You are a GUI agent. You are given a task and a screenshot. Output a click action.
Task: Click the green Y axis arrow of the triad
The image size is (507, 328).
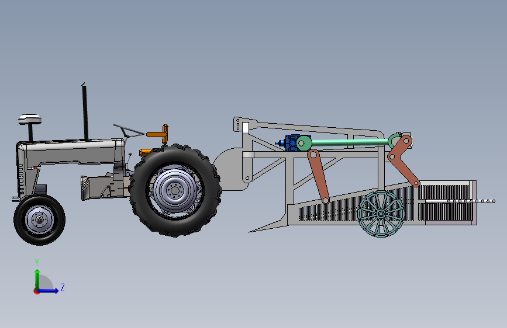point(37,279)
